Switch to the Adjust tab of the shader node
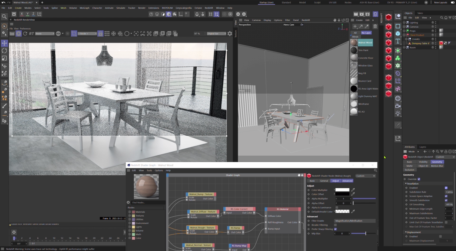Screen dimensions: 456x251 pyautogui.click(x=335, y=181)
